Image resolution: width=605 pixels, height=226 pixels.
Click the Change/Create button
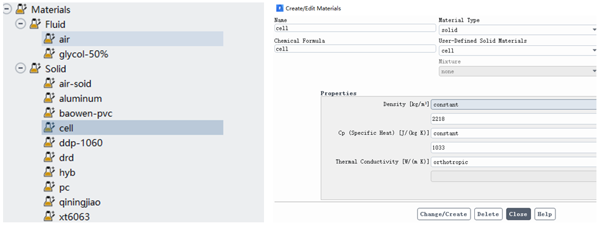pyautogui.click(x=444, y=214)
